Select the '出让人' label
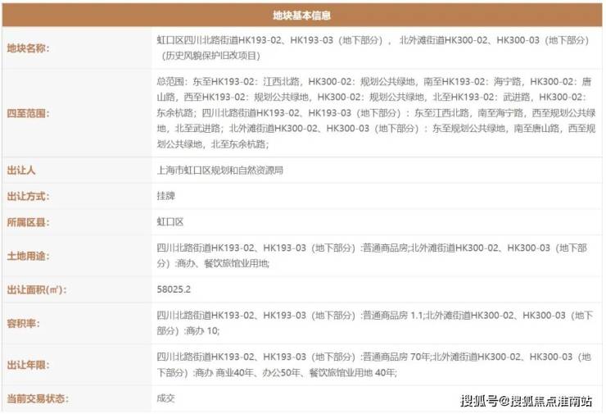606x414 pixels. click(x=20, y=171)
